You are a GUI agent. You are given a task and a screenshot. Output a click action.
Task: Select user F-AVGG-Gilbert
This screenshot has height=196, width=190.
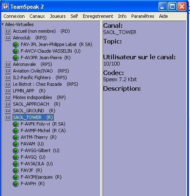[x=40, y=150]
